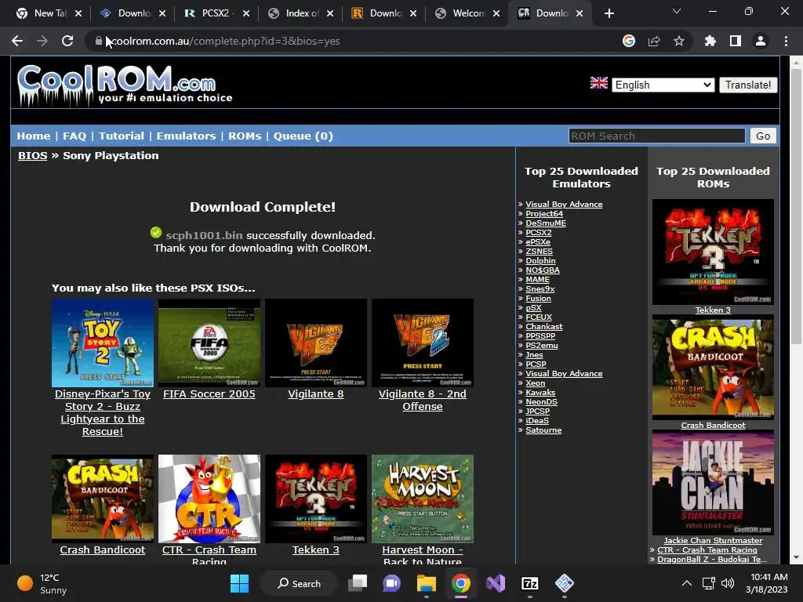
Task: Open File Explorer from the taskbar
Action: pyautogui.click(x=426, y=583)
